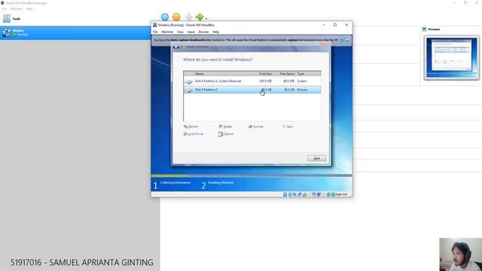Click the 500.0 MB total size cell
Image resolution: width=482 pixels, height=271 pixels.
click(x=265, y=81)
